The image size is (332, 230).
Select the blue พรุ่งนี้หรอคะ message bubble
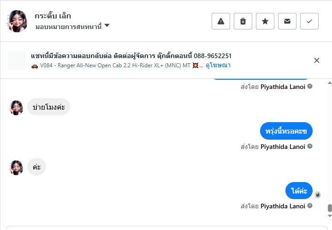pyautogui.click(x=286, y=131)
